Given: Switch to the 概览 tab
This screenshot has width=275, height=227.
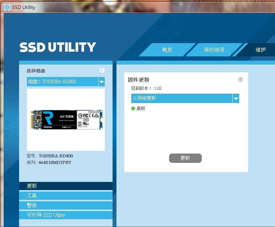Looking at the screenshot, I should [x=167, y=50].
